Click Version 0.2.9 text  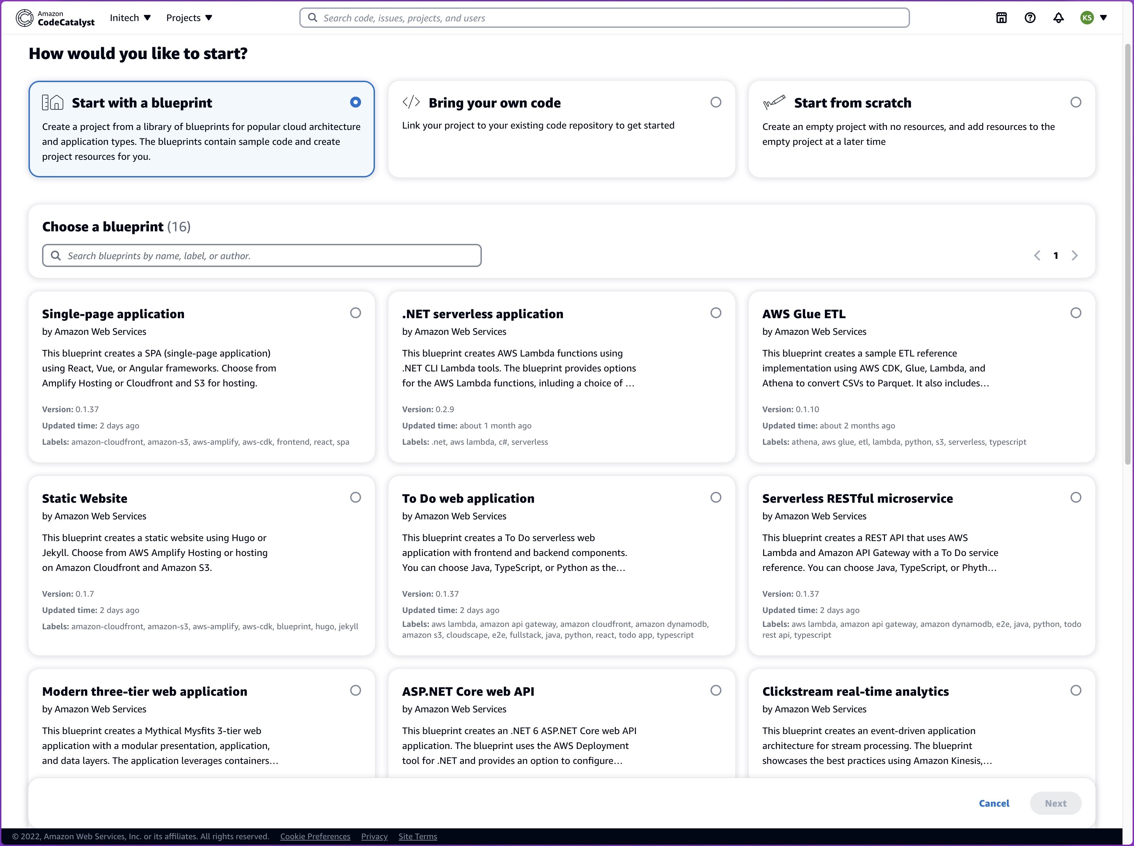(x=428, y=409)
